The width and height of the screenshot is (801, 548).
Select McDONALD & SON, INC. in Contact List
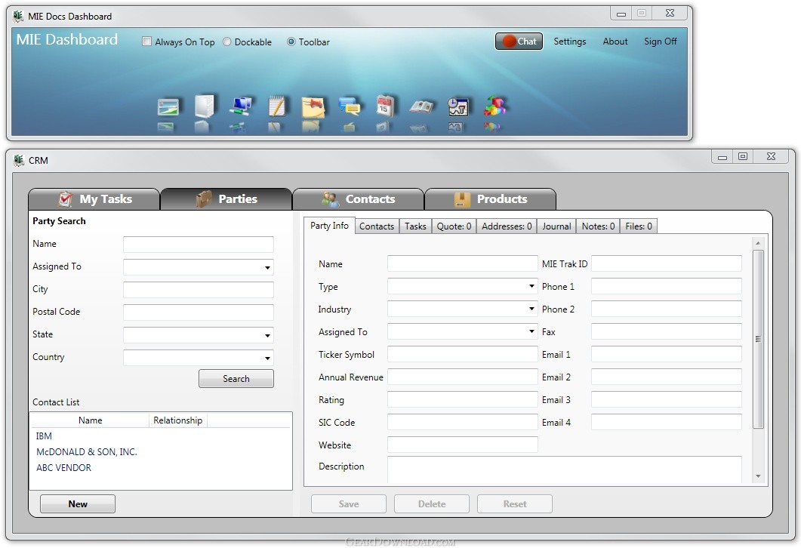(x=86, y=452)
